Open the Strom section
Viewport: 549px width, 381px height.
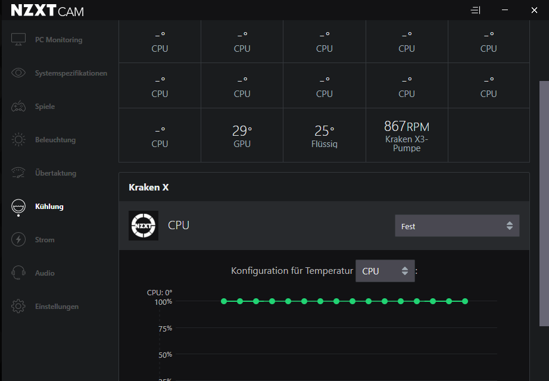[x=45, y=240]
